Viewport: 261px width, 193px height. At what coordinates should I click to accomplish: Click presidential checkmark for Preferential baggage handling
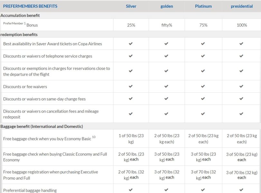241,190
